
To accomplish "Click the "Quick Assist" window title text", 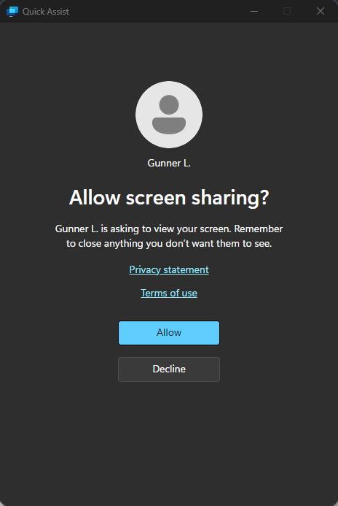I will 45,12.
